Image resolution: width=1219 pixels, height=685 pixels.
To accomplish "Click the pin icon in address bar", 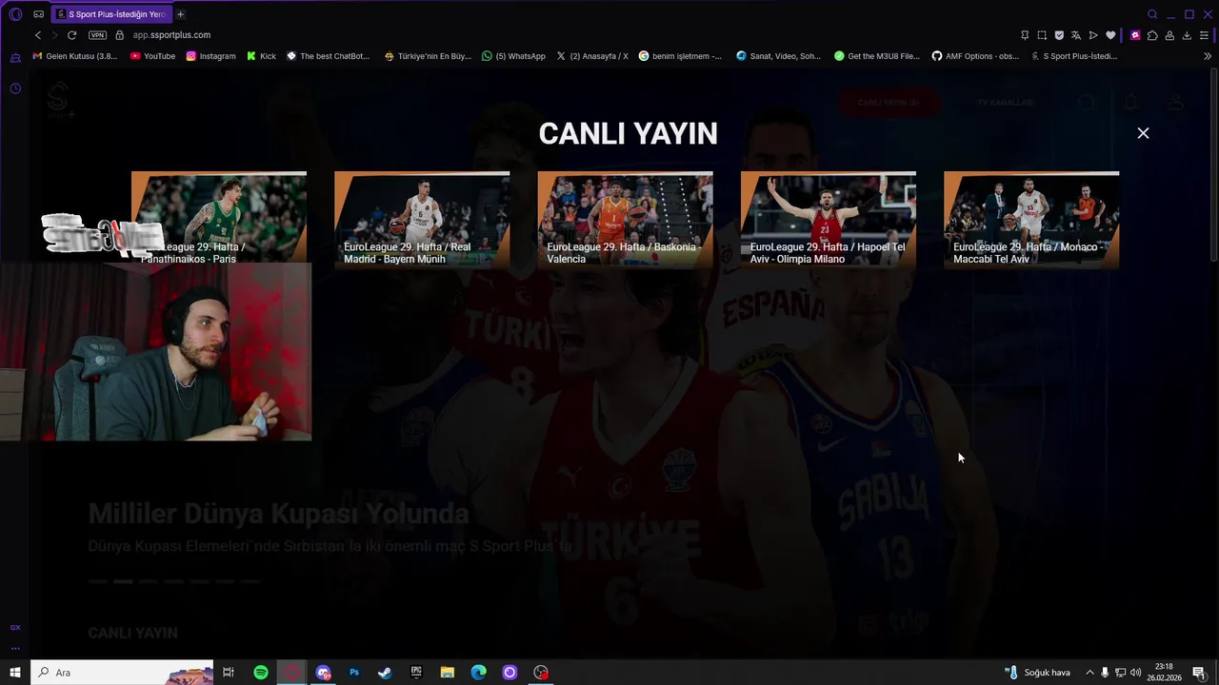I will [1025, 35].
